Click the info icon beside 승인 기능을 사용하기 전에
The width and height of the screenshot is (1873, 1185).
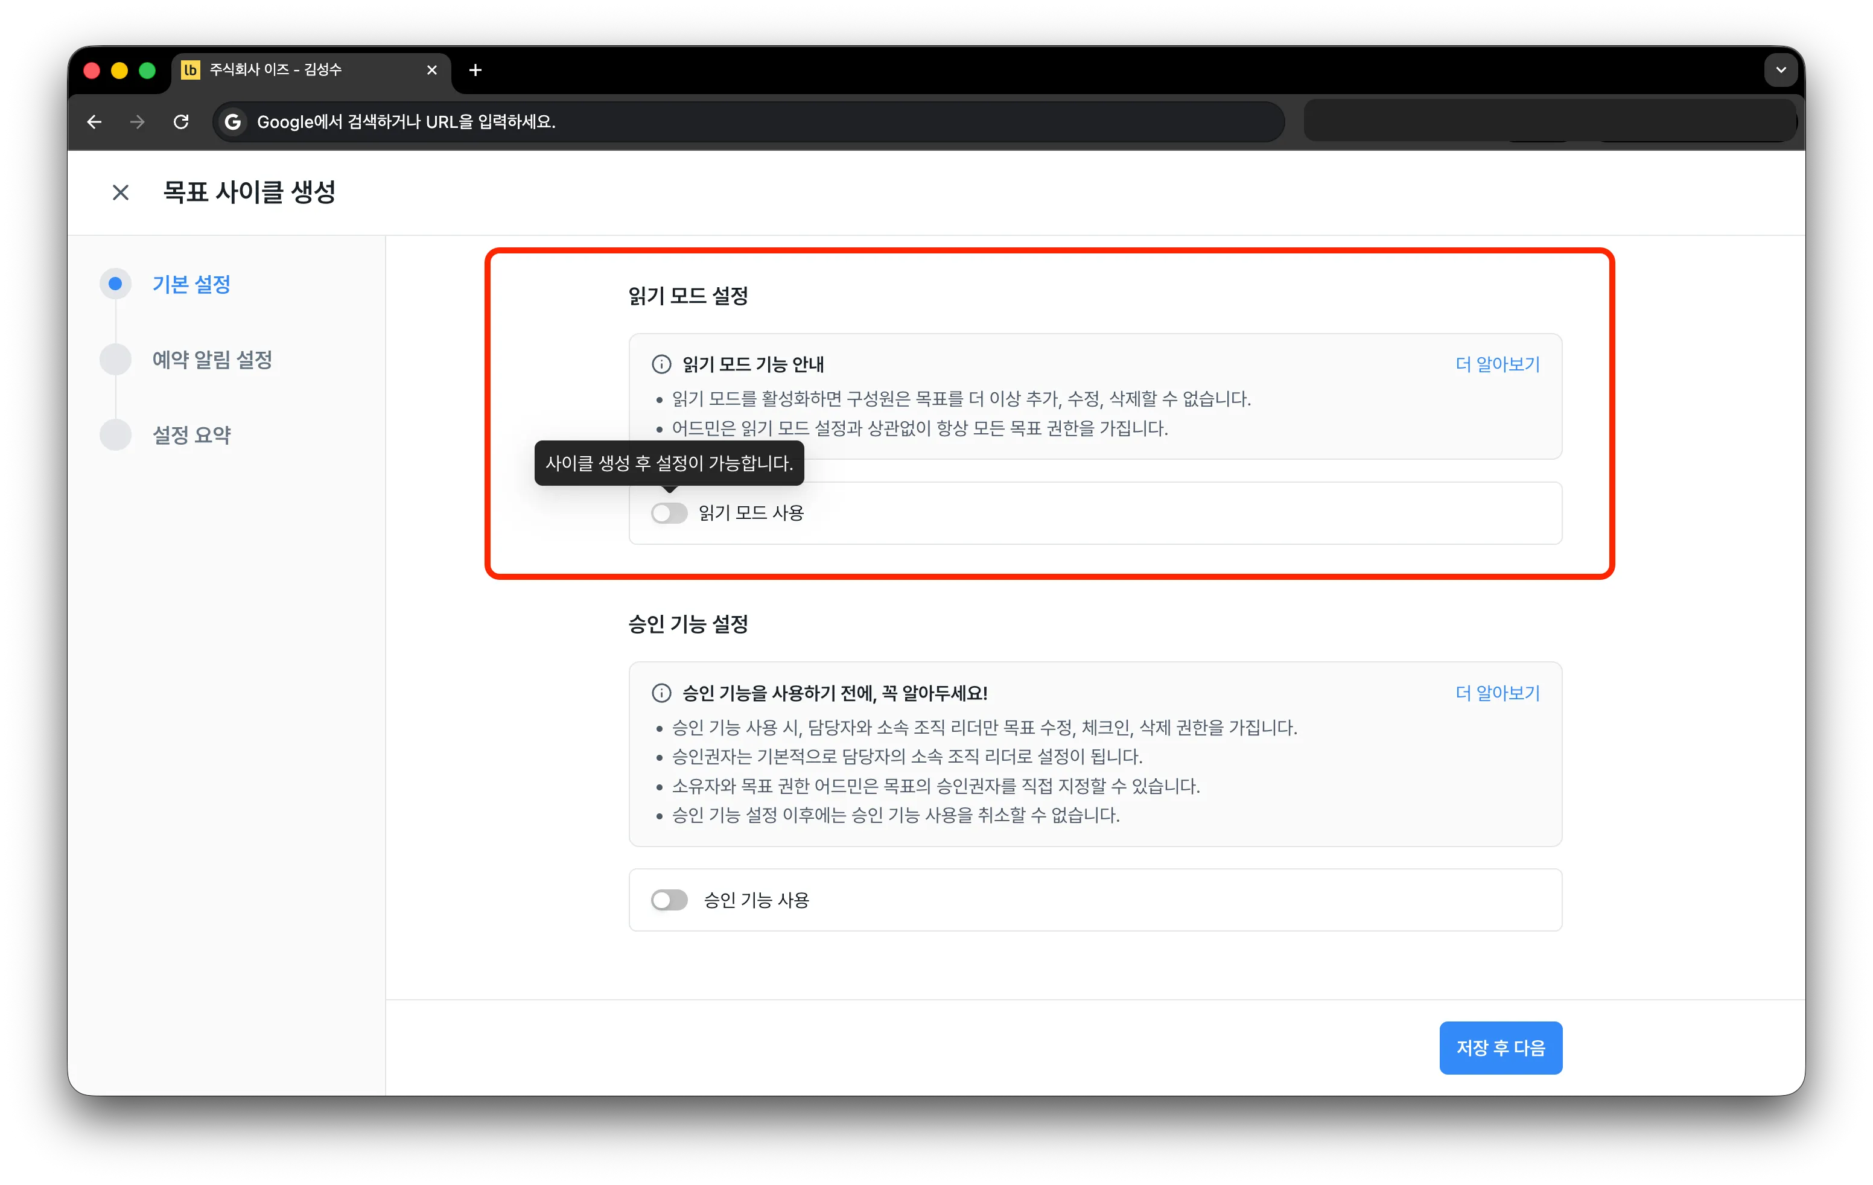(x=661, y=693)
